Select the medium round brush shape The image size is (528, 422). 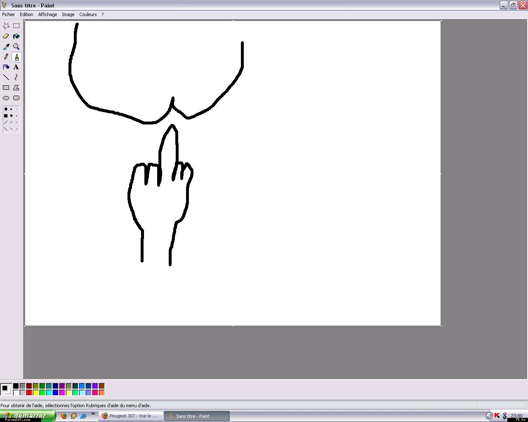coord(11,109)
